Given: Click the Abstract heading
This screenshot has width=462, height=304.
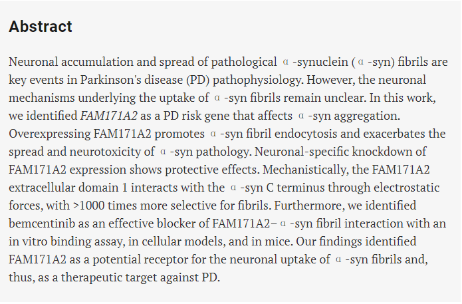Looking at the screenshot, I should point(41,27).
